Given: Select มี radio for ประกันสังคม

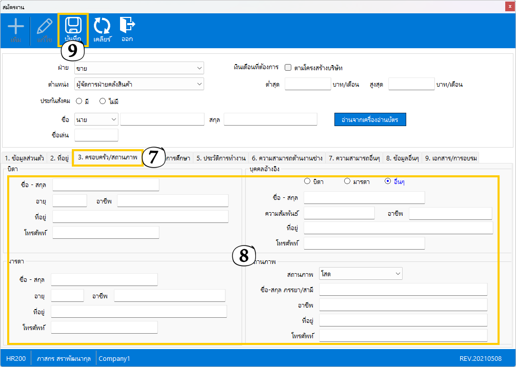Looking at the screenshot, I should (80, 101).
